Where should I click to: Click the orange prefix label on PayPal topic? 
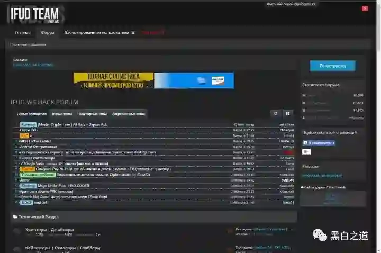click(x=27, y=169)
